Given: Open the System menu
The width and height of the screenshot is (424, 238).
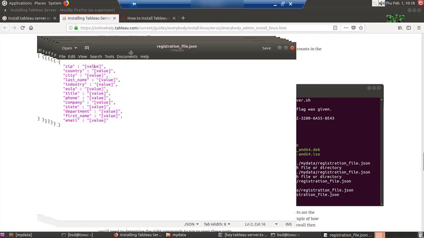Looking at the screenshot, I should pyautogui.click(x=55, y=3).
